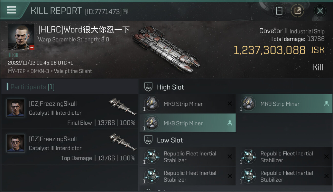Viewport: 333px width, 192px height.
Task: Click the first Republic Fleet Inertial Stabilizer icon
Action: [x=152, y=157]
